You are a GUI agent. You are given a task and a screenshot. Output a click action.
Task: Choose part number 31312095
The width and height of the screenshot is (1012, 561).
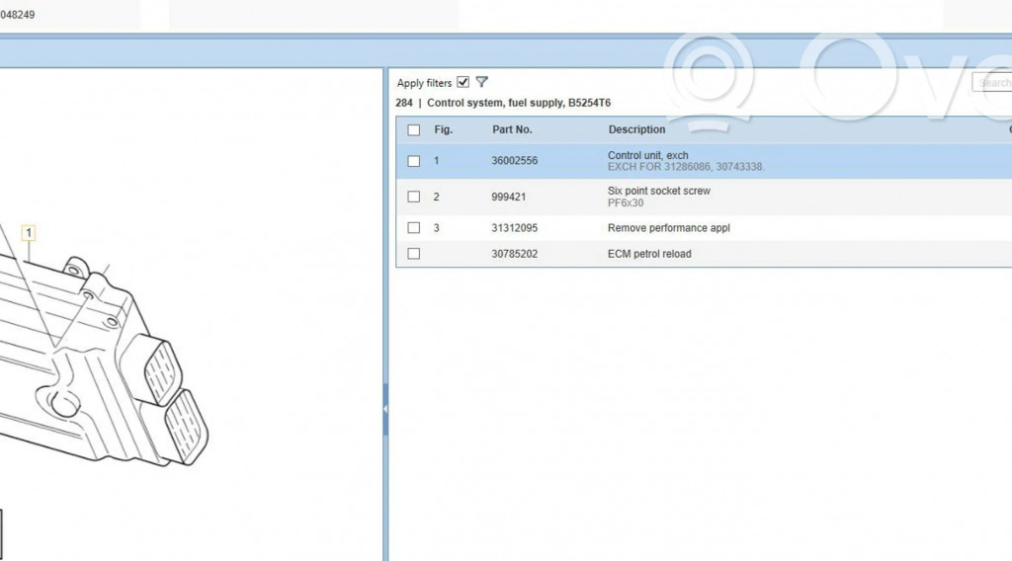pos(514,228)
